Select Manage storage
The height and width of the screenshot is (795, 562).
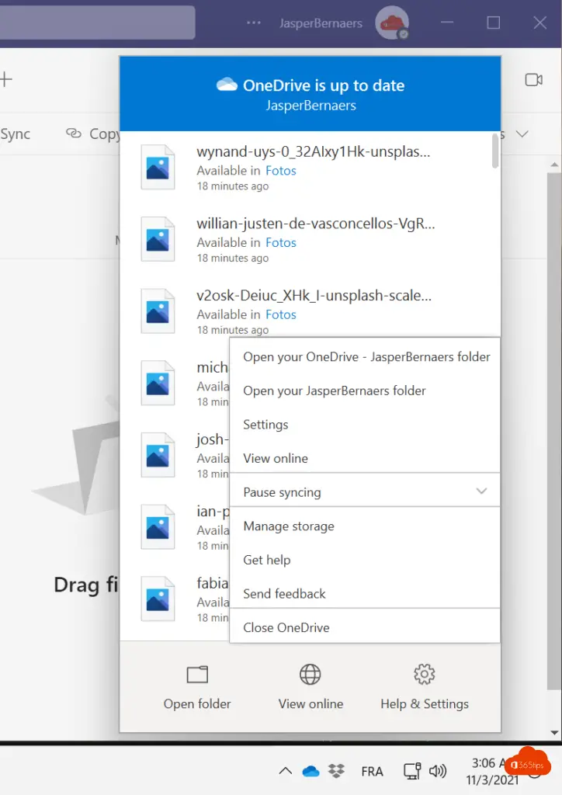[365, 526]
